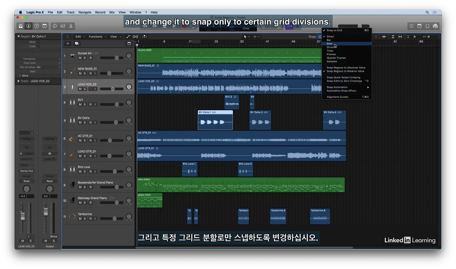Show the List Editors icon
The width and height of the screenshot is (456, 269).
pyautogui.click(x=411, y=26)
